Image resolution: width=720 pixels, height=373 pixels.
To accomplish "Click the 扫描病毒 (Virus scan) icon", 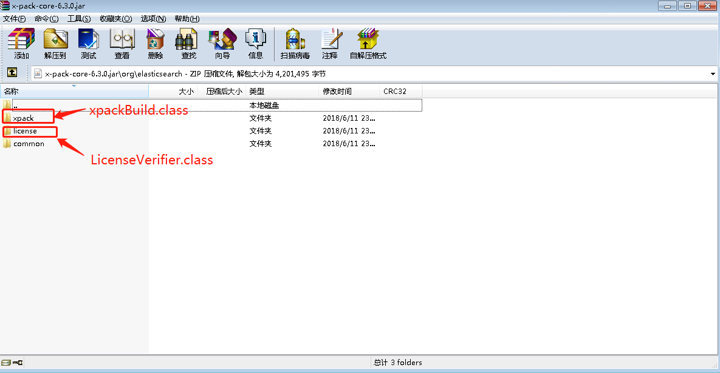I will click(295, 44).
